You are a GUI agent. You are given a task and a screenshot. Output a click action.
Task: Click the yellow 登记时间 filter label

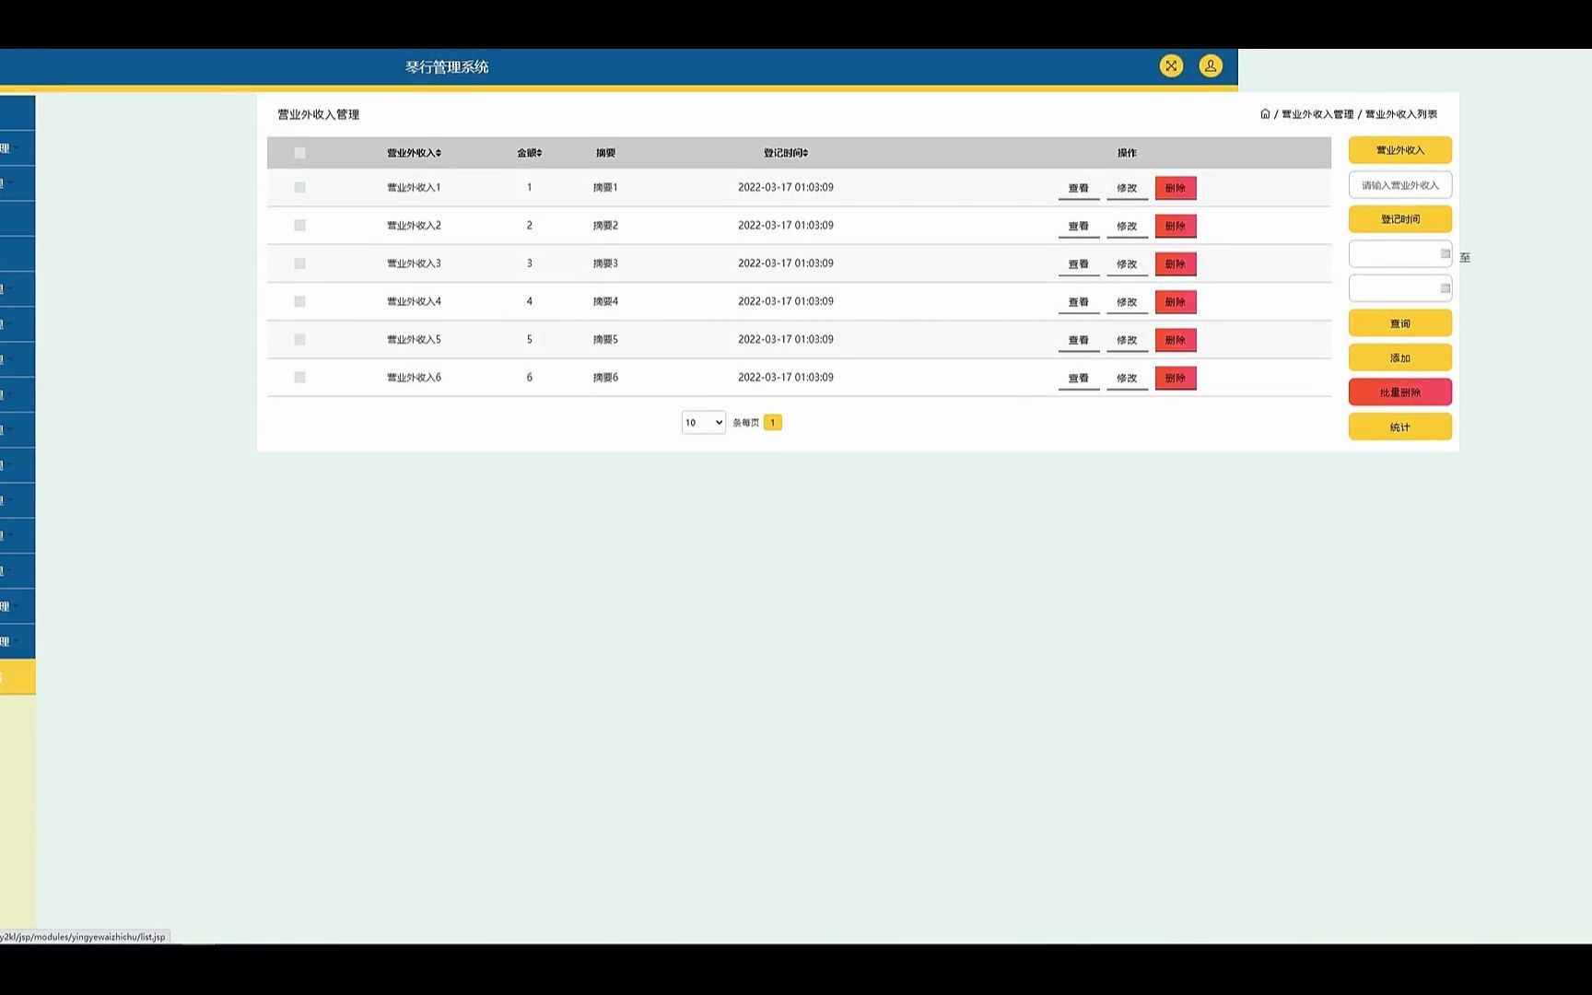[x=1399, y=219]
